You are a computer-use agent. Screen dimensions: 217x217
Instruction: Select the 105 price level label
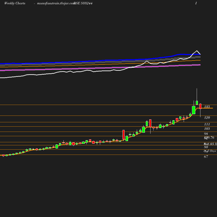[x=207, y=128]
